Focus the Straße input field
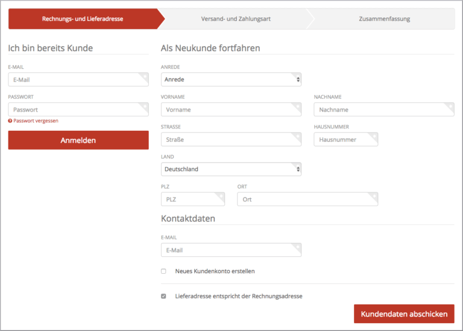463x331 pixels. click(x=231, y=140)
